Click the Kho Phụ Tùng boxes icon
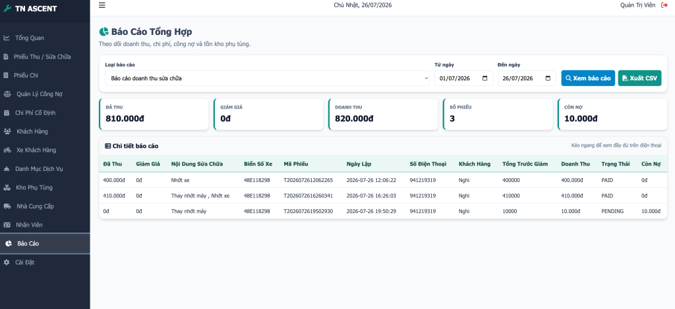675x309 pixels. tap(7, 187)
